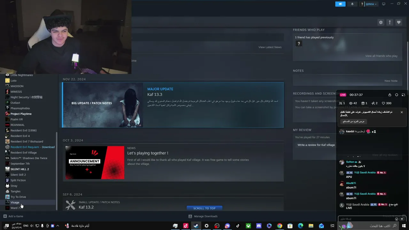
Task: Open TikTok LIVE Studio pink taskbar icon
Action: (x=186, y=226)
